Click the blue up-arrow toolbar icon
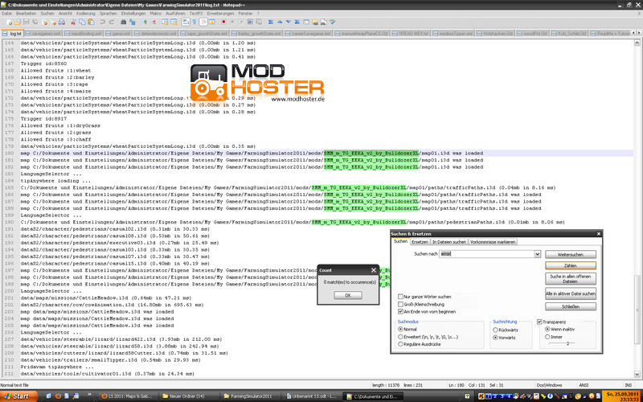This screenshot has height=402, width=643. (280, 23)
